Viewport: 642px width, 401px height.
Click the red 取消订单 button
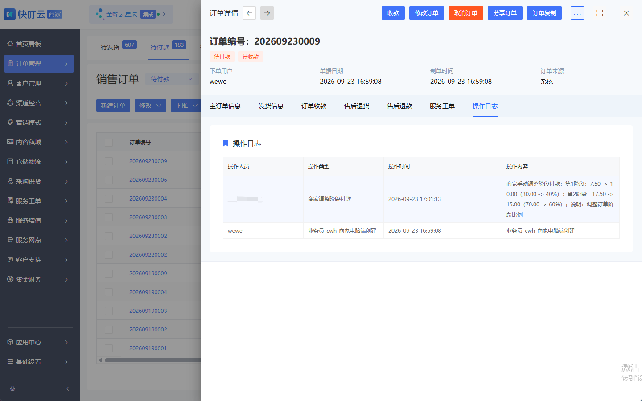466,13
